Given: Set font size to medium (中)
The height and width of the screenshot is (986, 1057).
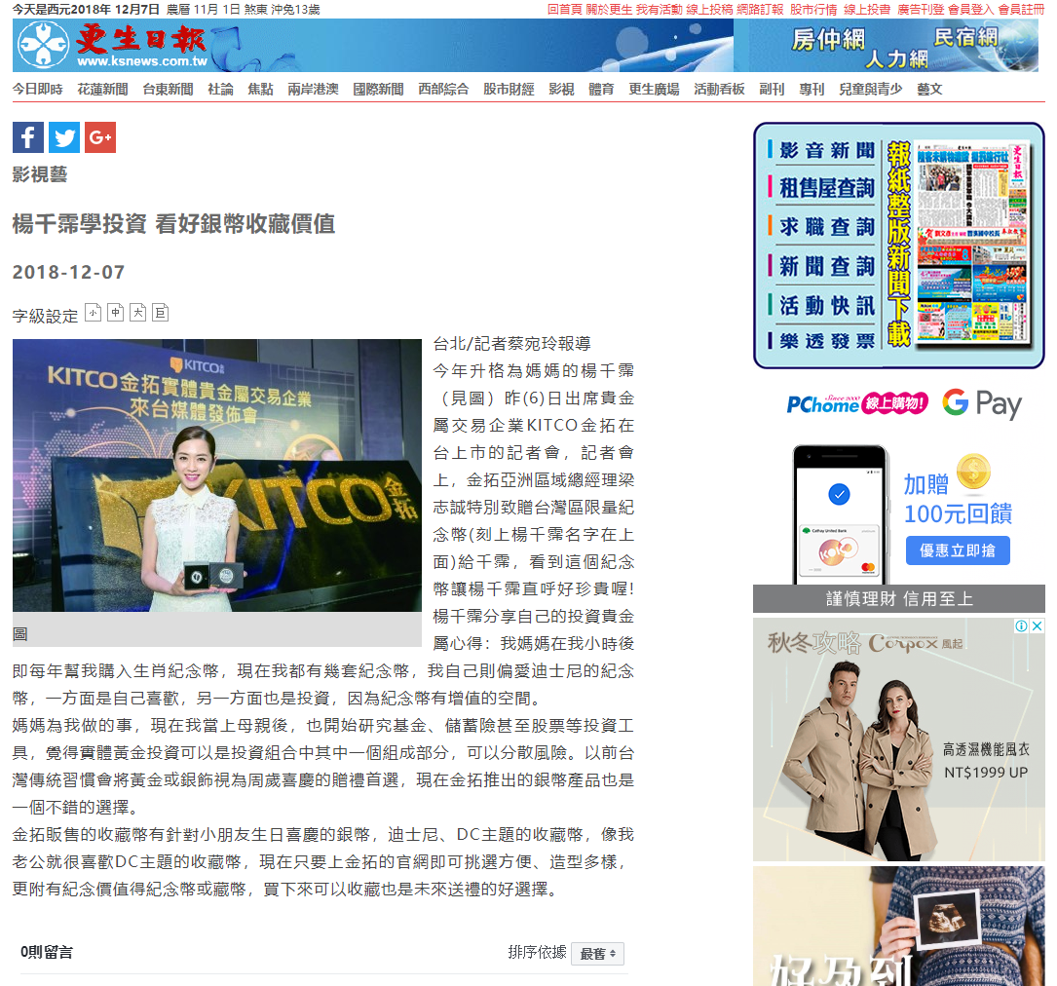Looking at the screenshot, I should point(116,313).
